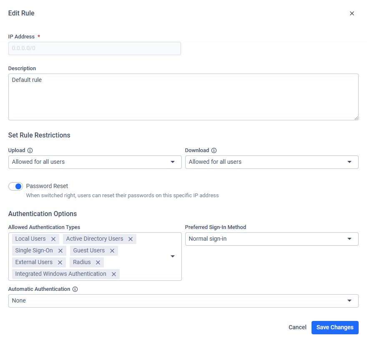The width and height of the screenshot is (367, 341).
Task: Remove Integrated Windows Authentication chip
Action: coord(114,274)
